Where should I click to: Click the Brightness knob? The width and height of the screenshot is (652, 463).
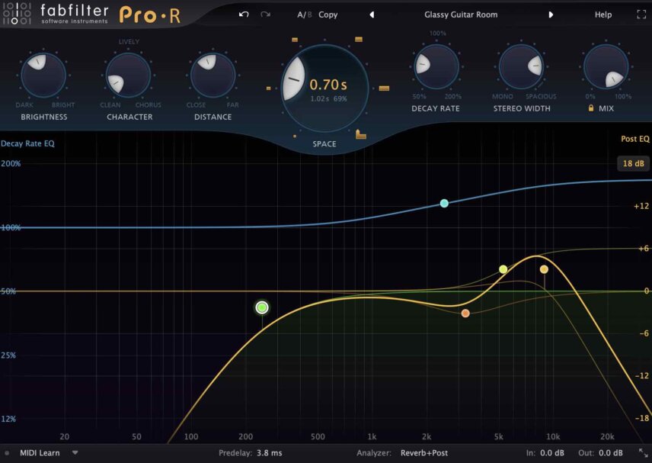(43, 75)
